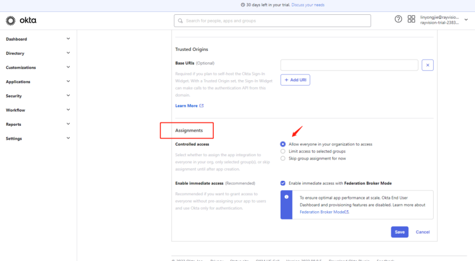Select Skip group assignment for now
475x261 pixels.
point(283,159)
